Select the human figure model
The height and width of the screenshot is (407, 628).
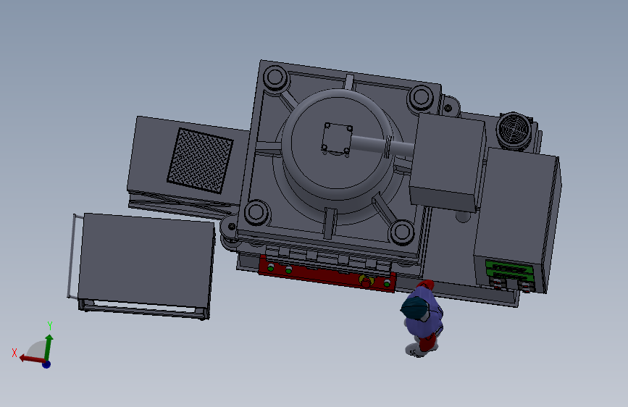[x=422, y=319]
